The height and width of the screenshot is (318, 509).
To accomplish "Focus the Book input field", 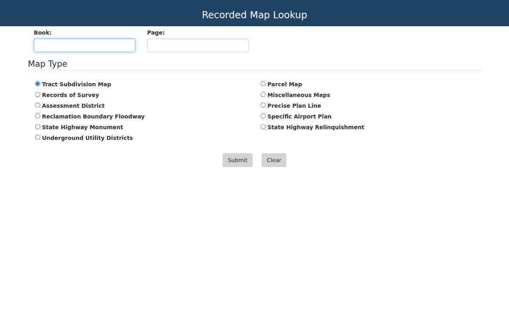I will click(84, 45).
